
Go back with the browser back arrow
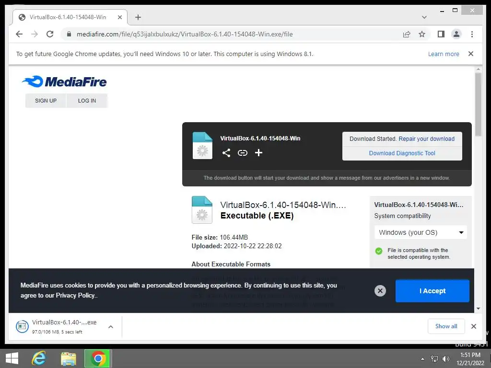19,34
